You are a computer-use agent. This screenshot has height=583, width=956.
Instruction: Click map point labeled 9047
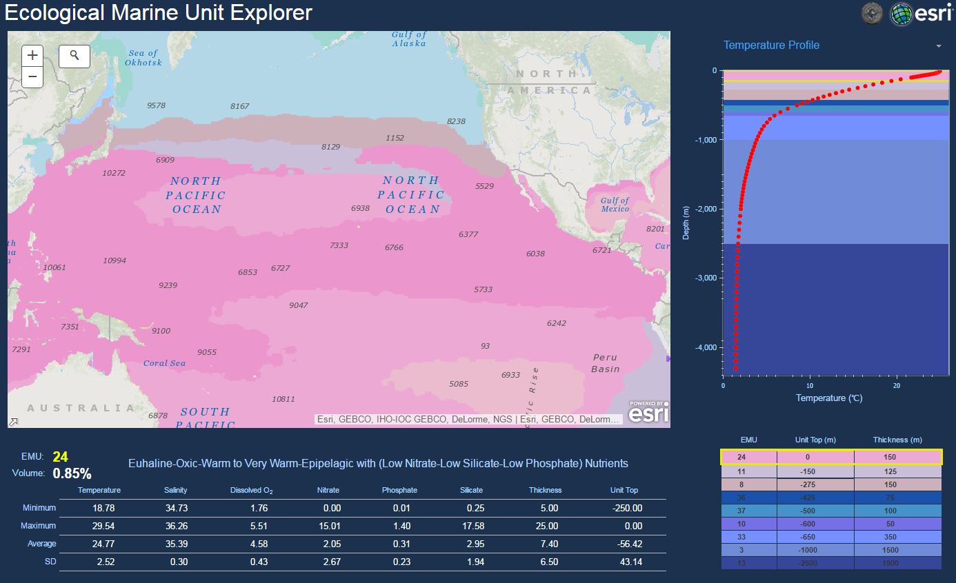point(299,305)
